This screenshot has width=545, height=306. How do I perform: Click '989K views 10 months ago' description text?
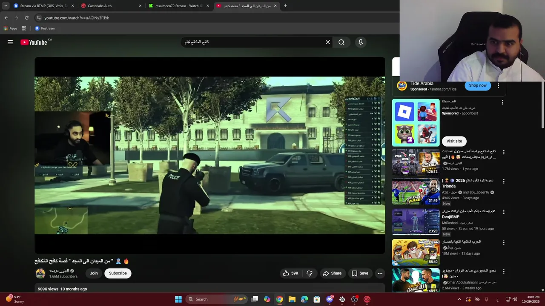coord(62,289)
